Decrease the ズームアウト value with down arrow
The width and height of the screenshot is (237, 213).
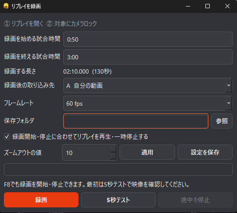[114, 156]
